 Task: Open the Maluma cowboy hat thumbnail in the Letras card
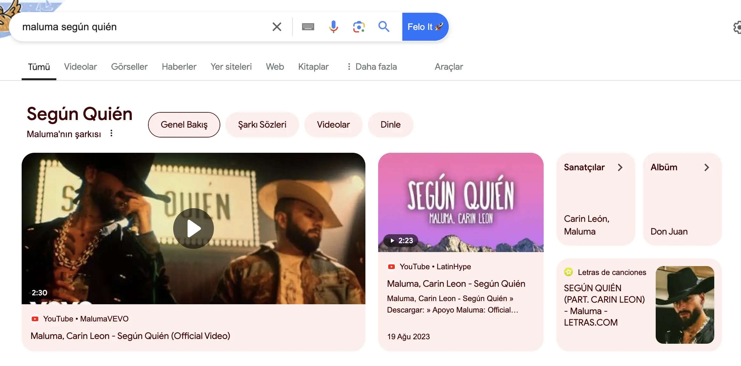tap(685, 305)
